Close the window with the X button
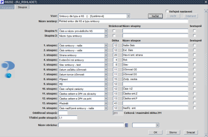Screen dimensions: 208x137 (206, 2)
